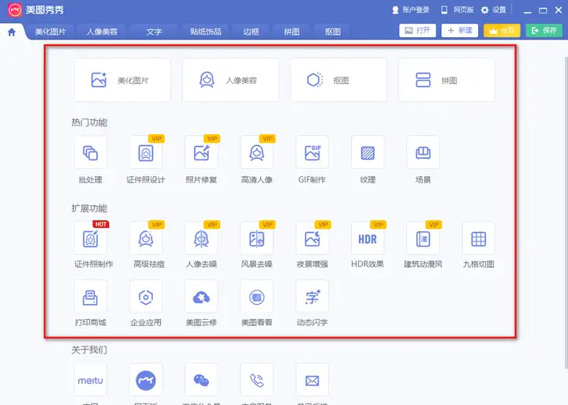Open 九格切图 grid cut icon
This screenshot has width=568, height=405.
[479, 238]
